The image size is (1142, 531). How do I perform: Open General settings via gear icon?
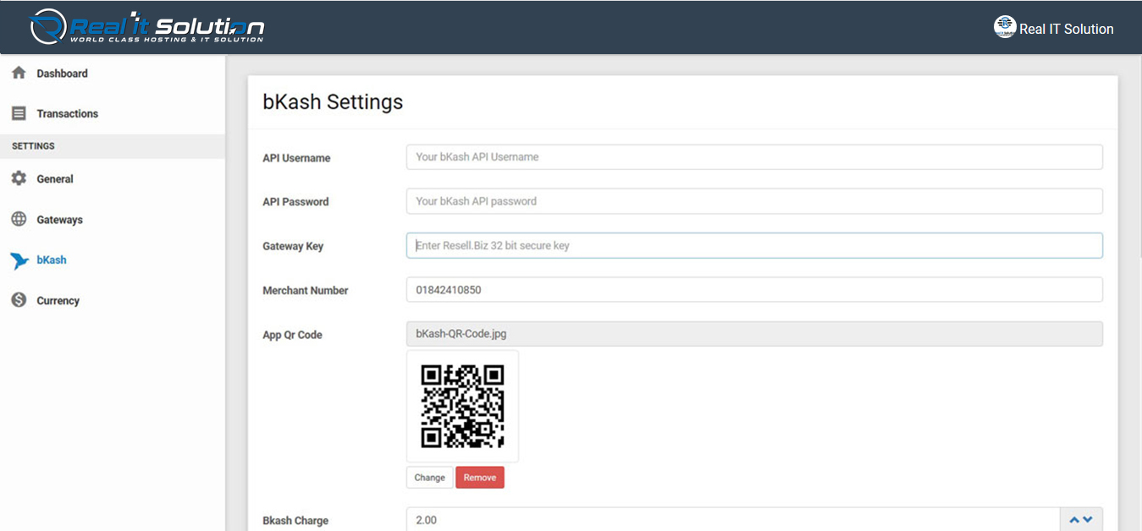19,179
